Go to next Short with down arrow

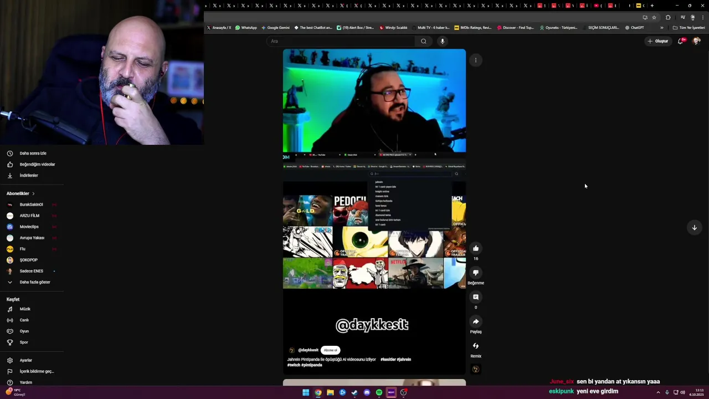[694, 228]
